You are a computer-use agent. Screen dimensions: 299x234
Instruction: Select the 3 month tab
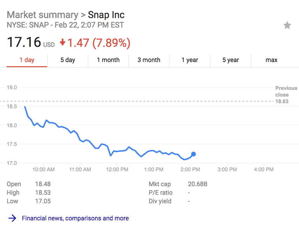(x=149, y=61)
